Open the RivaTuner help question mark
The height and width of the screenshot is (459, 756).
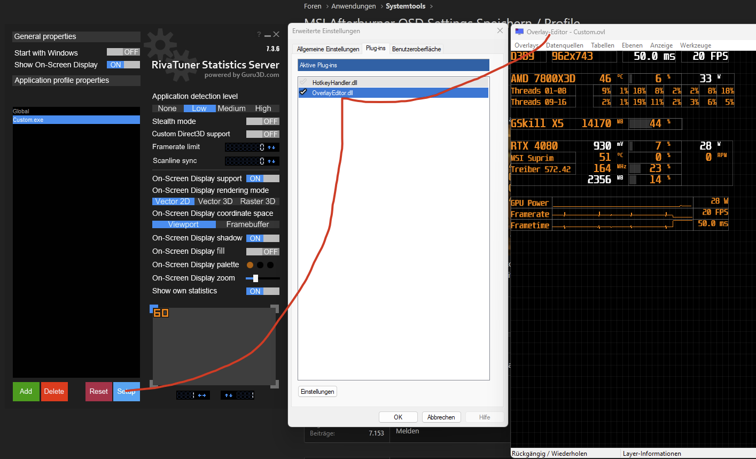(259, 35)
